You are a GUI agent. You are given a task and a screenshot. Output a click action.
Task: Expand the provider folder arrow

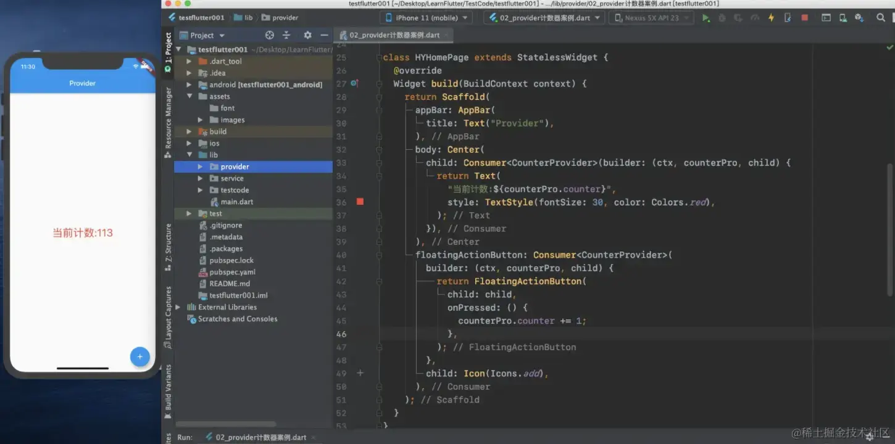tap(200, 166)
